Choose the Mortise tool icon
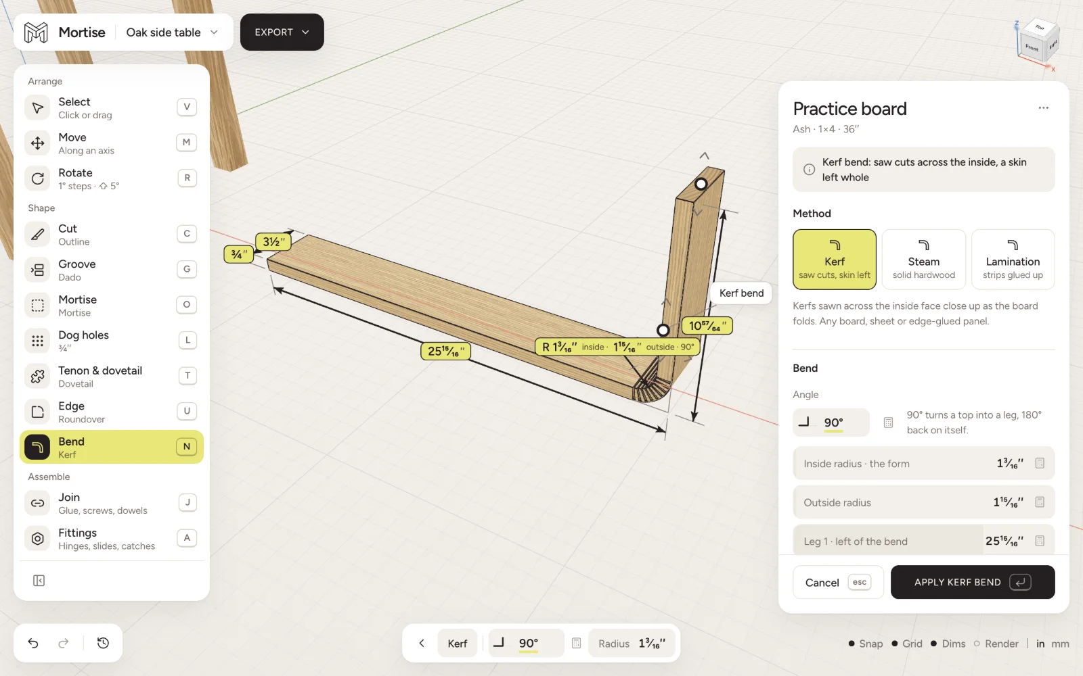The width and height of the screenshot is (1083, 676). (x=38, y=306)
